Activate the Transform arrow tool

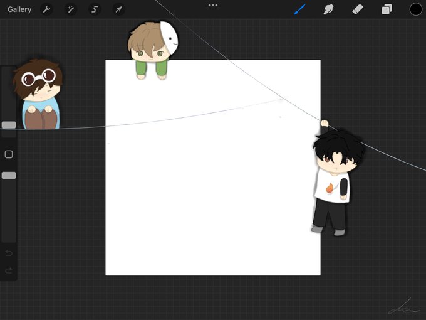click(119, 9)
